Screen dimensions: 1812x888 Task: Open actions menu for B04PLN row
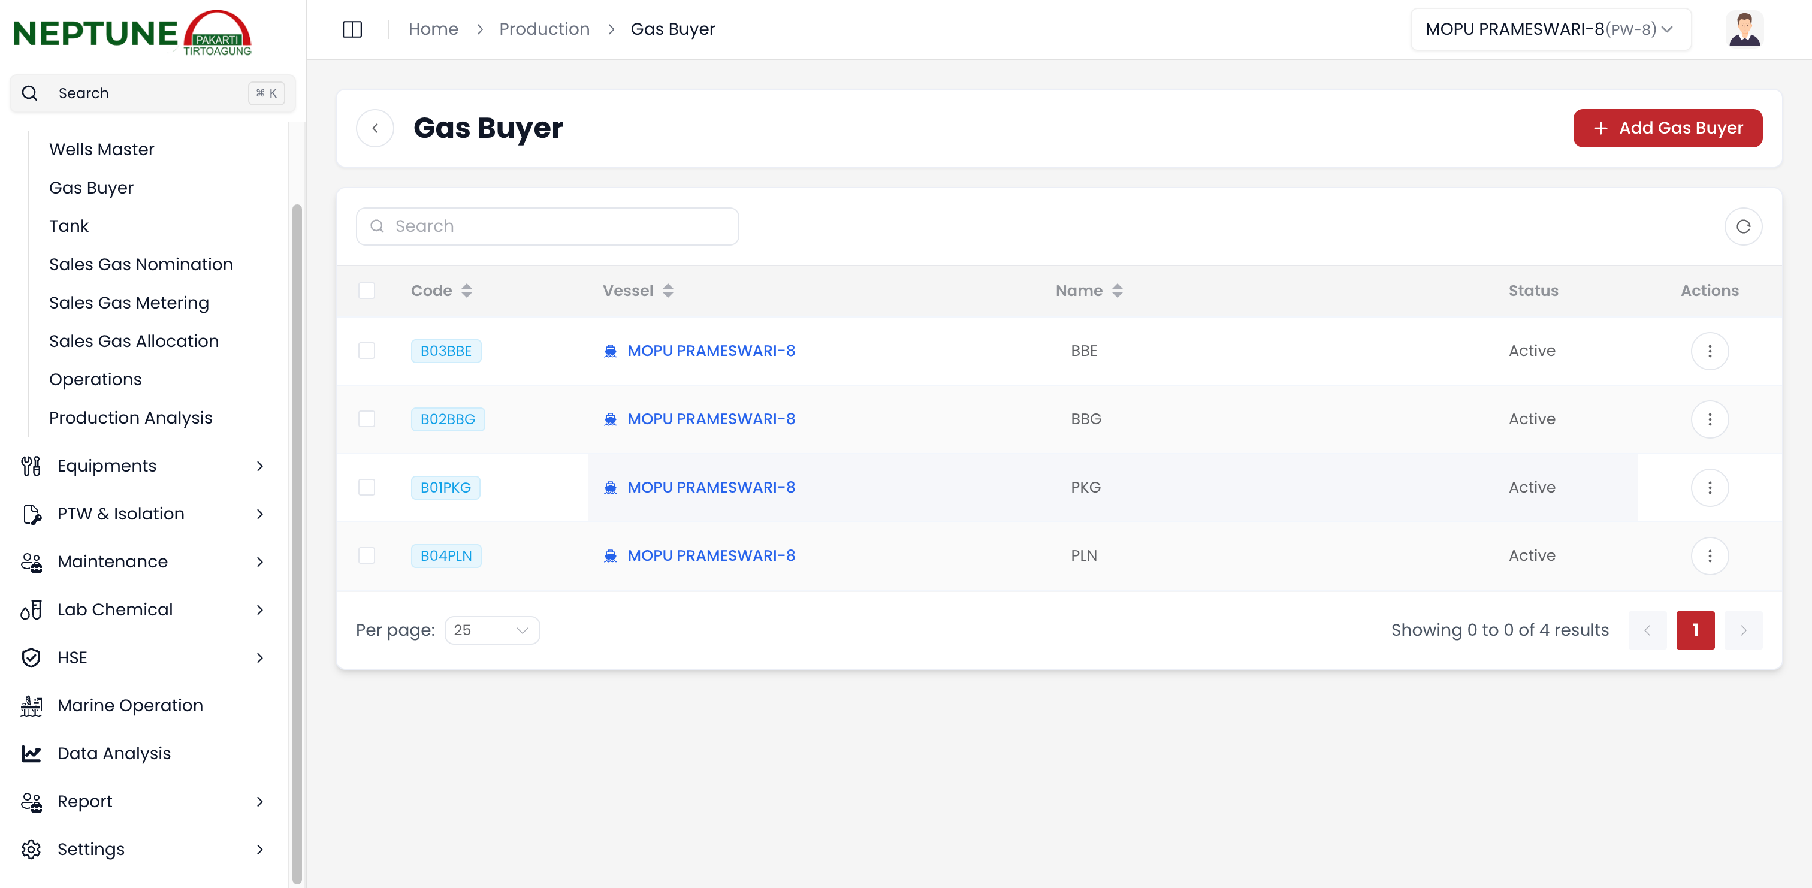click(1710, 555)
